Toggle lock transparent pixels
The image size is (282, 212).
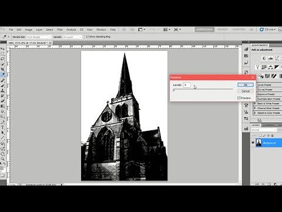click(x=260, y=135)
